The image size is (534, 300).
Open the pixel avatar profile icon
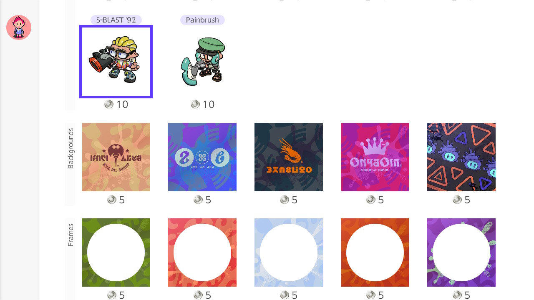(19, 27)
